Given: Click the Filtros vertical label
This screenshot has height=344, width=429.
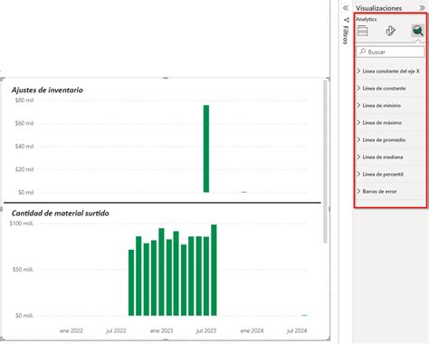Looking at the screenshot, I should (x=346, y=35).
